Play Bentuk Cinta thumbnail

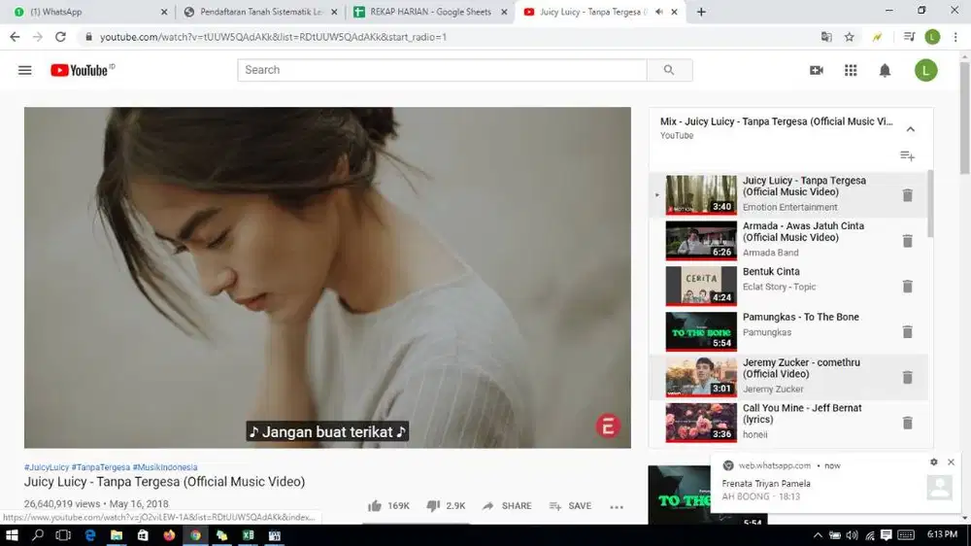(x=701, y=287)
